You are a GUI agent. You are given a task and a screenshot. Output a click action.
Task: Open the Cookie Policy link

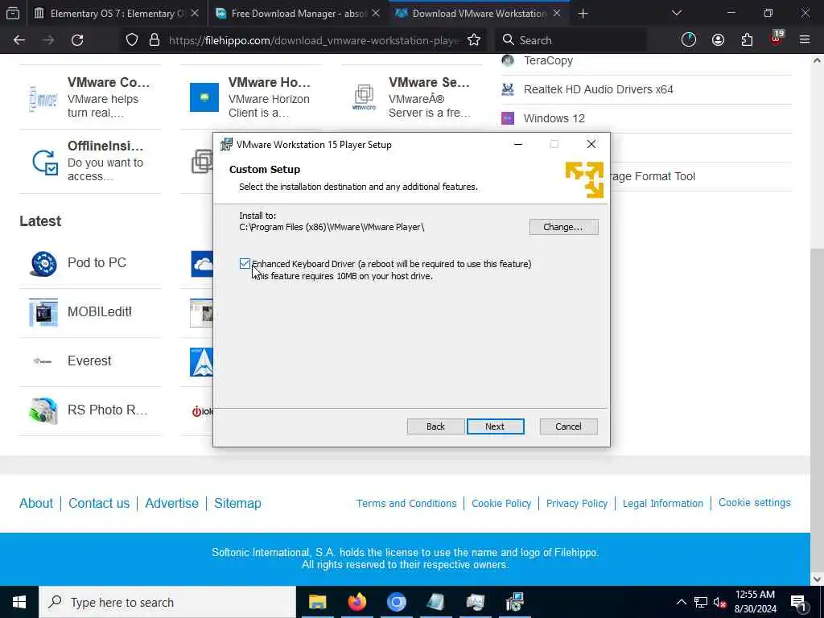click(x=501, y=504)
